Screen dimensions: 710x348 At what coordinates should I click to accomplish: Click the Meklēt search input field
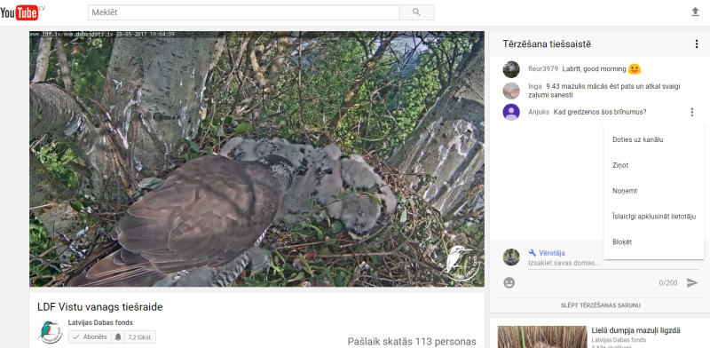tap(243, 12)
